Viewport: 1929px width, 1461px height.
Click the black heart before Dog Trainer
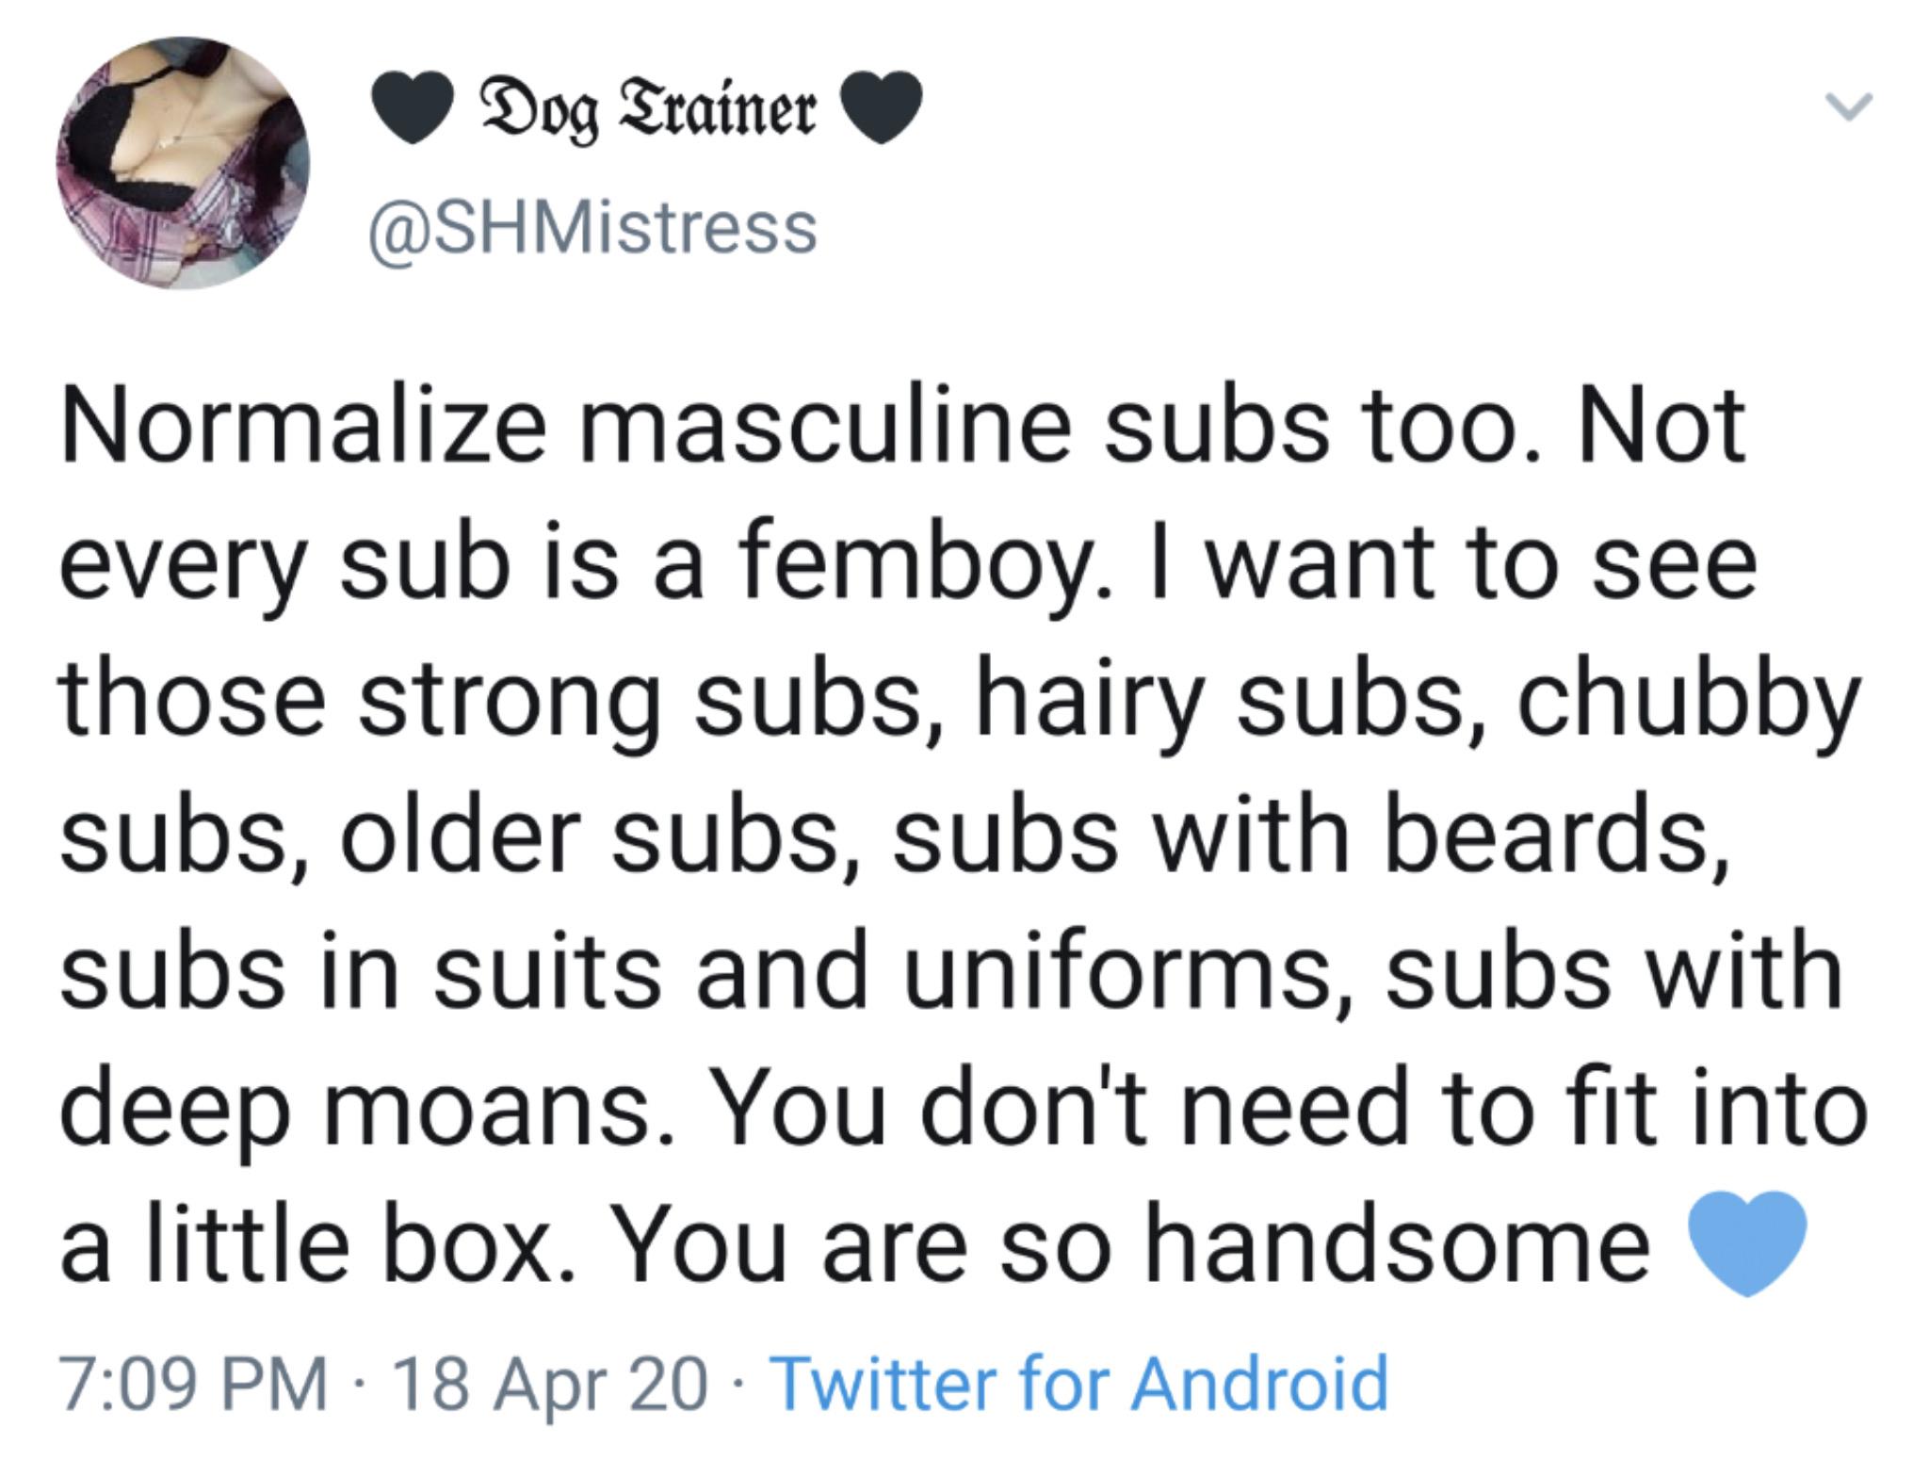418,110
